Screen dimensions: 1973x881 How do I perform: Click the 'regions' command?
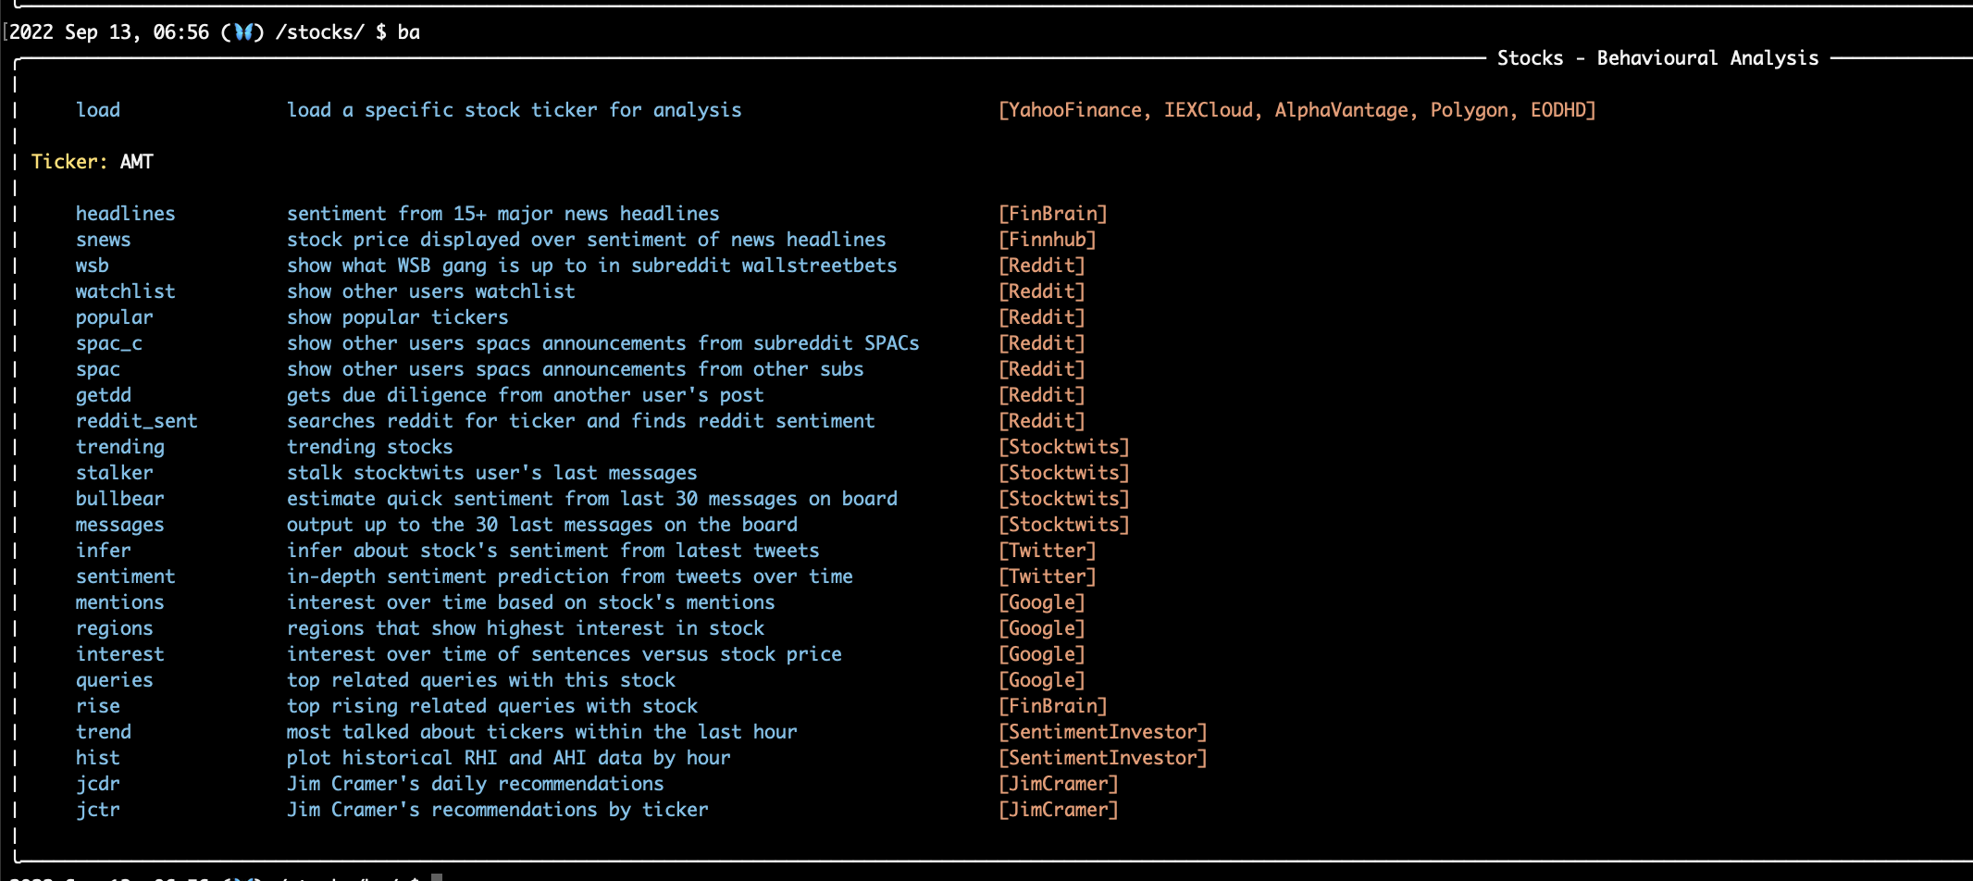point(114,628)
